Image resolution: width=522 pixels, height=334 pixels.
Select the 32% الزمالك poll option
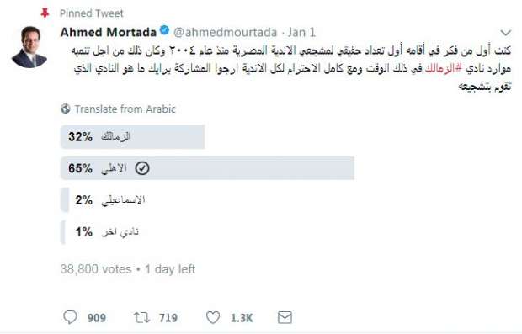click(132, 137)
